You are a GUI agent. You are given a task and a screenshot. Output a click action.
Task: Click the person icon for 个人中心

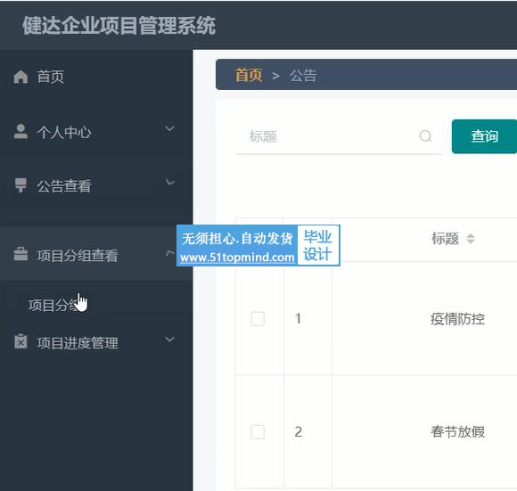(21, 132)
